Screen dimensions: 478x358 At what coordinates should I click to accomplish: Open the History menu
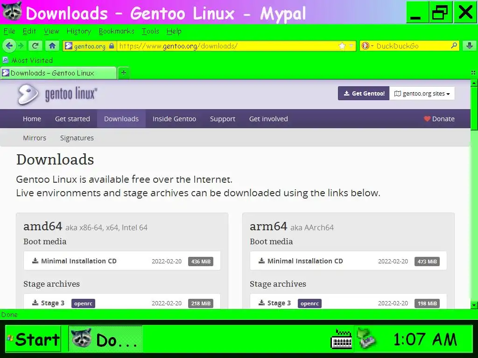pos(78,31)
